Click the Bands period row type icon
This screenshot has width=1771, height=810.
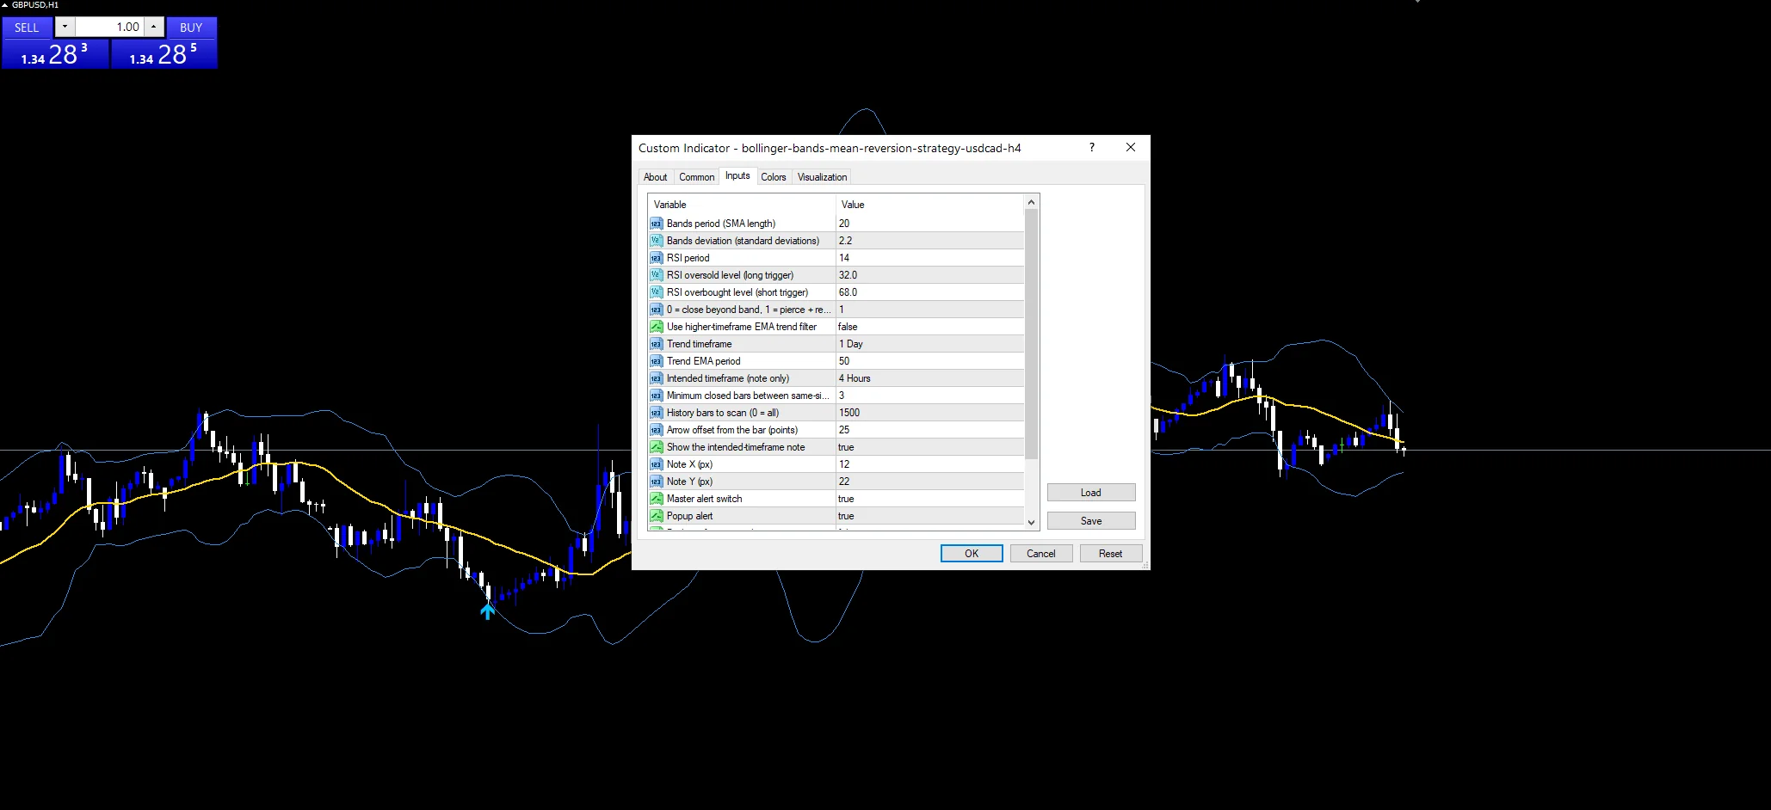pos(656,224)
